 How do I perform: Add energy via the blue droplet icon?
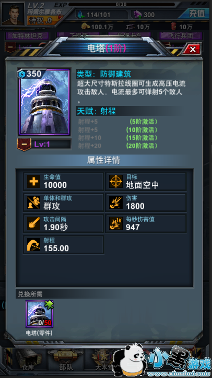pos(80,15)
